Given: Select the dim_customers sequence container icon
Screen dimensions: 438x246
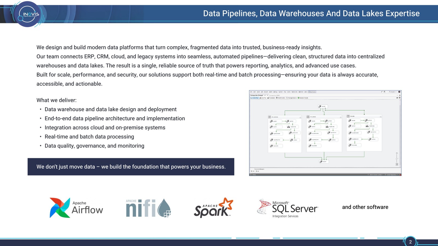Looking at the screenshot, I should point(270,117).
